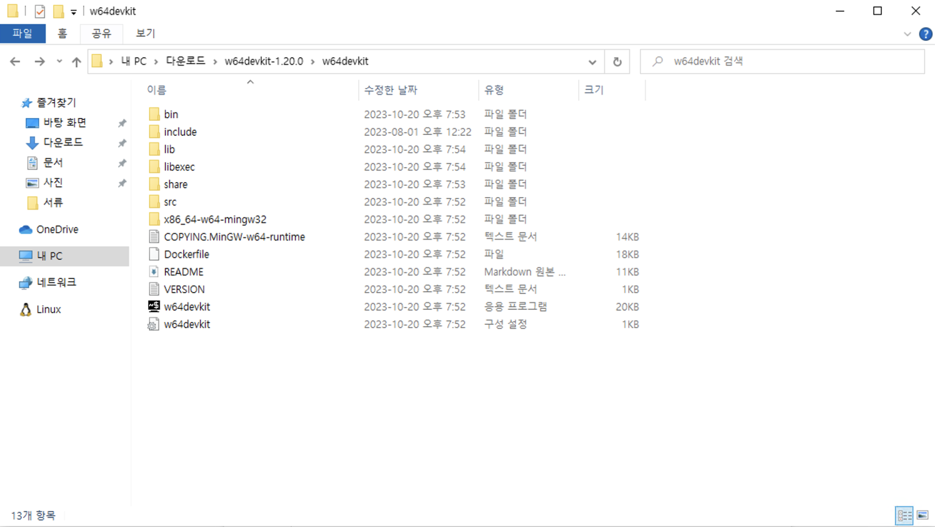Image resolution: width=935 pixels, height=527 pixels.
Task: Expand the ribbon with the chevron
Action: click(x=907, y=34)
